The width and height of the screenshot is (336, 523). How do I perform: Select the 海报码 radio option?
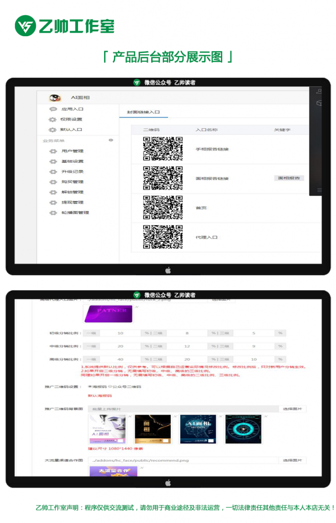click(x=90, y=387)
